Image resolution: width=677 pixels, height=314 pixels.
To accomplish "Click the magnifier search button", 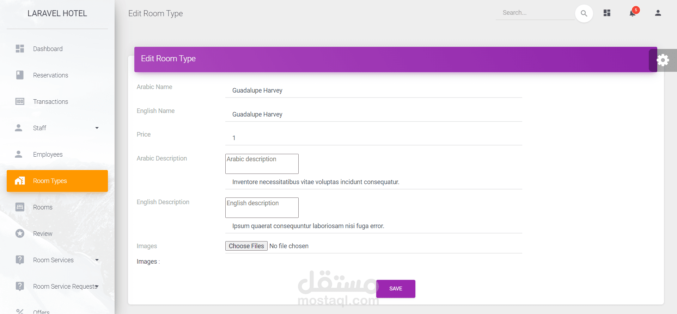I will coord(584,13).
